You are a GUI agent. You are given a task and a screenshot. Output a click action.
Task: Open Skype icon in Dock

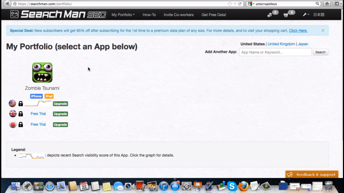(232, 186)
